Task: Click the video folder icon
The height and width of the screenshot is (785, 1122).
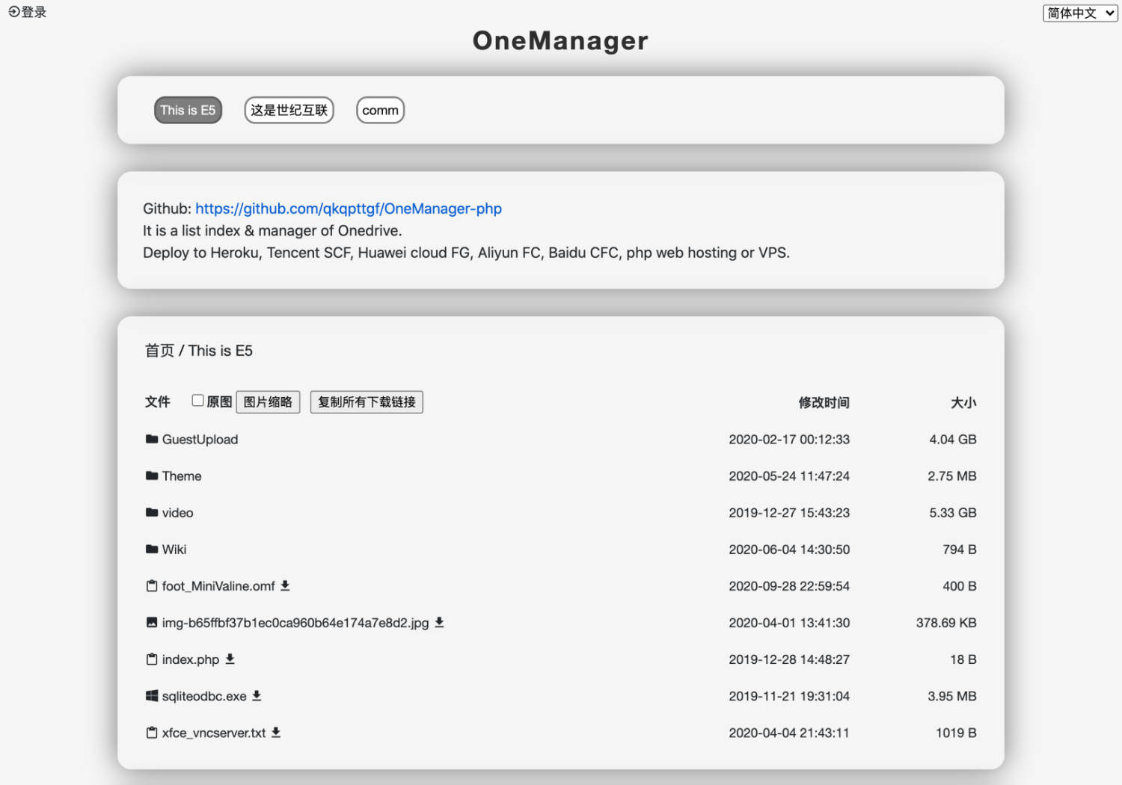Action: (x=152, y=512)
